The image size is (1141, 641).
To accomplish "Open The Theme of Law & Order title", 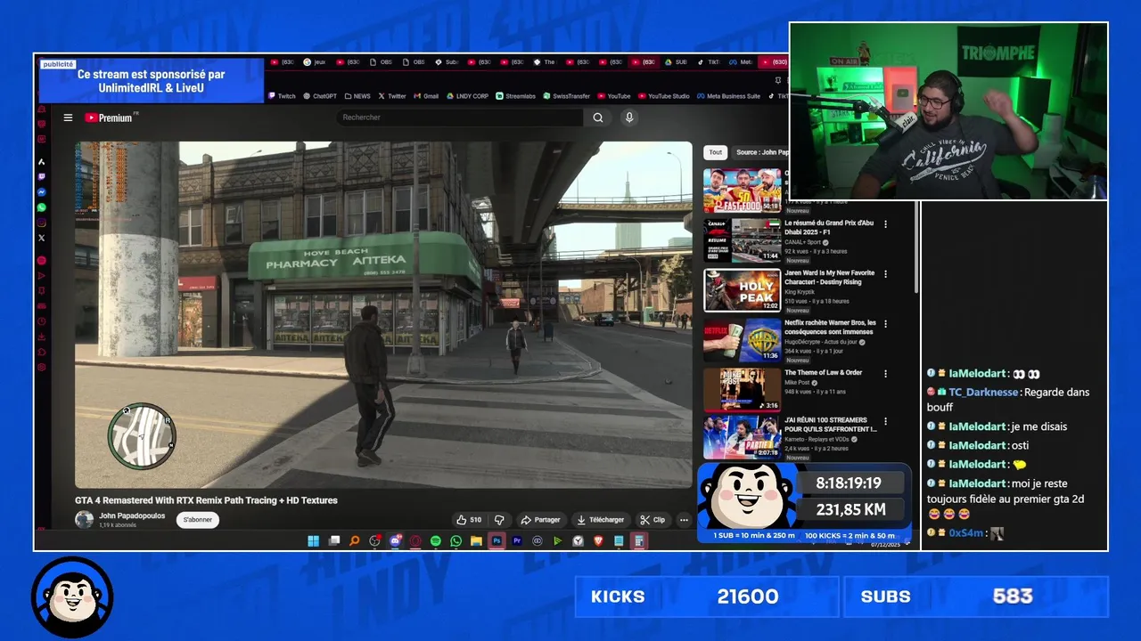I will click(x=824, y=372).
